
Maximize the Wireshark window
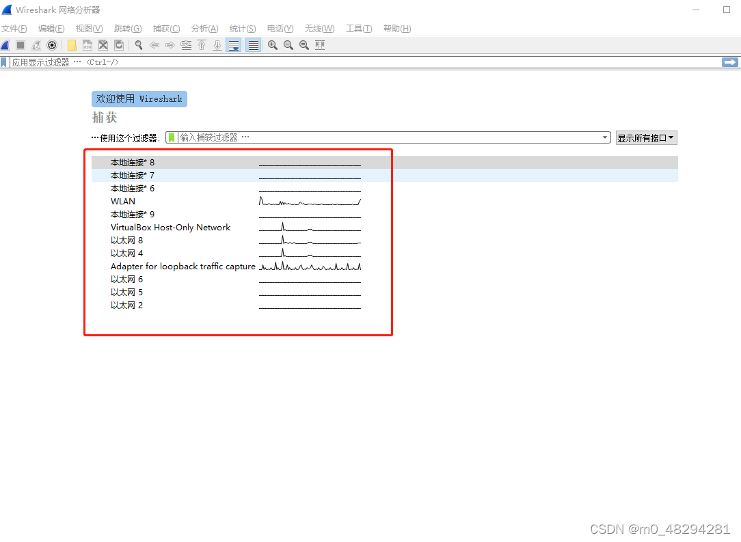[727, 10]
